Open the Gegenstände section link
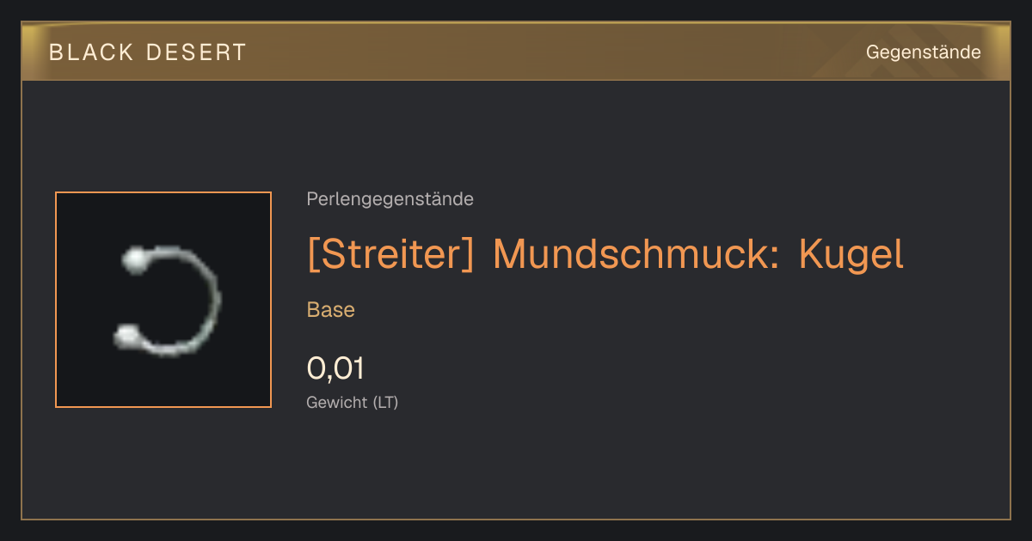This screenshot has width=1032, height=541. tap(923, 52)
